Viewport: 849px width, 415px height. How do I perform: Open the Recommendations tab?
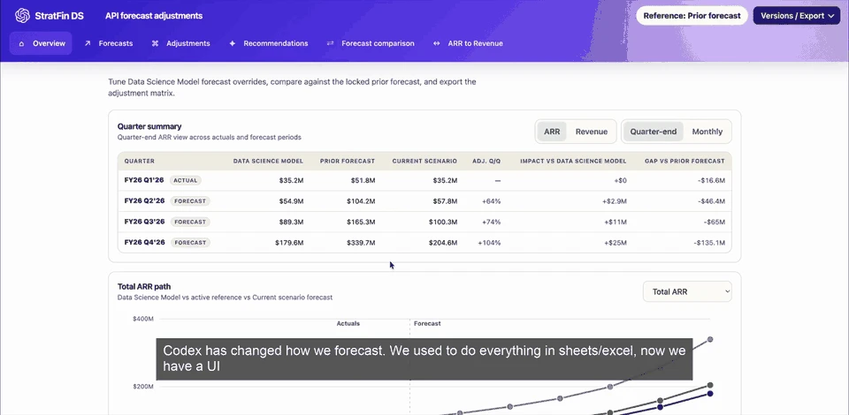click(x=269, y=43)
